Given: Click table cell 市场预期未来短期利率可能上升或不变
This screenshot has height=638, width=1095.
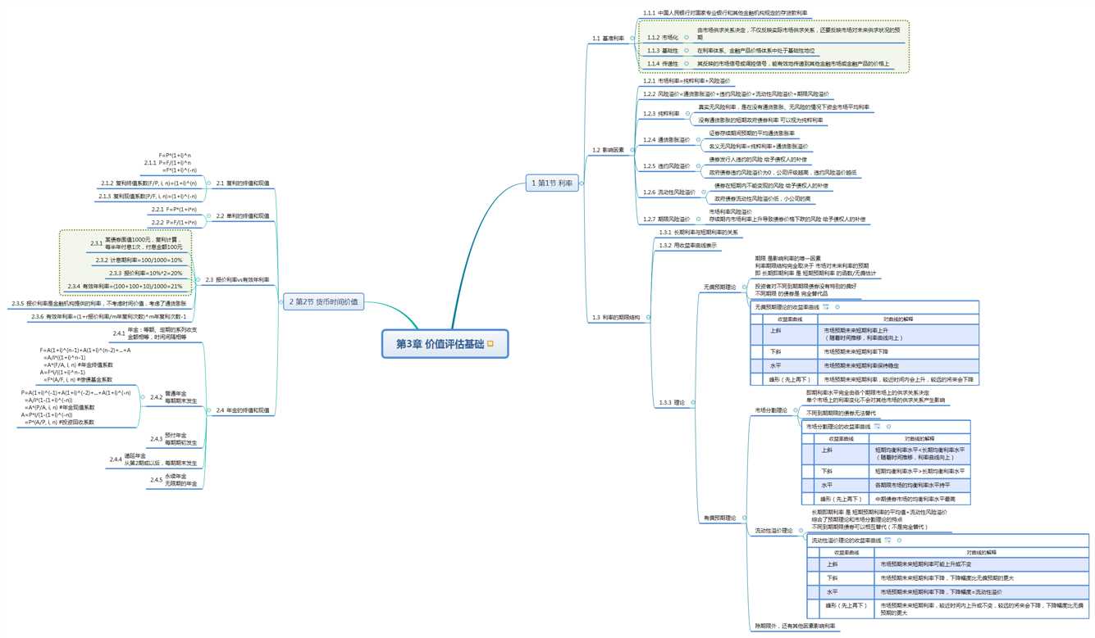Looking at the screenshot, I should 983,564.
